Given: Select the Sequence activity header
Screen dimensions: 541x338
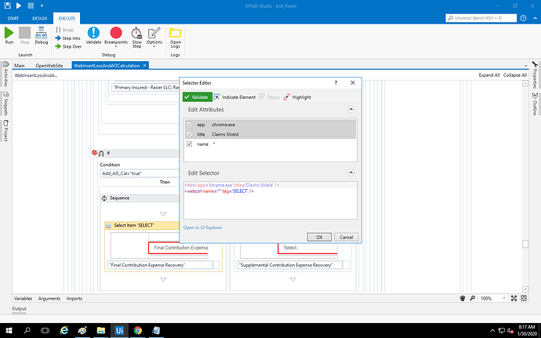Looking at the screenshot, I should pos(140,198).
